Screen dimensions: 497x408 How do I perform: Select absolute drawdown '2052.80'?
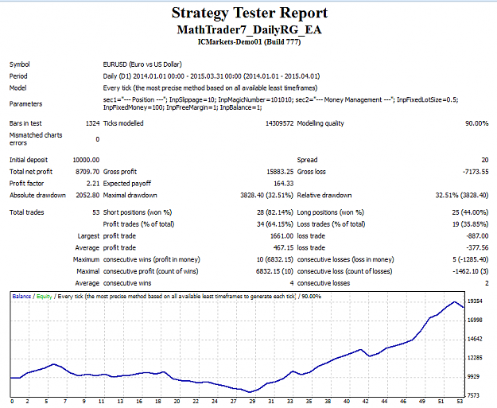(x=87, y=195)
